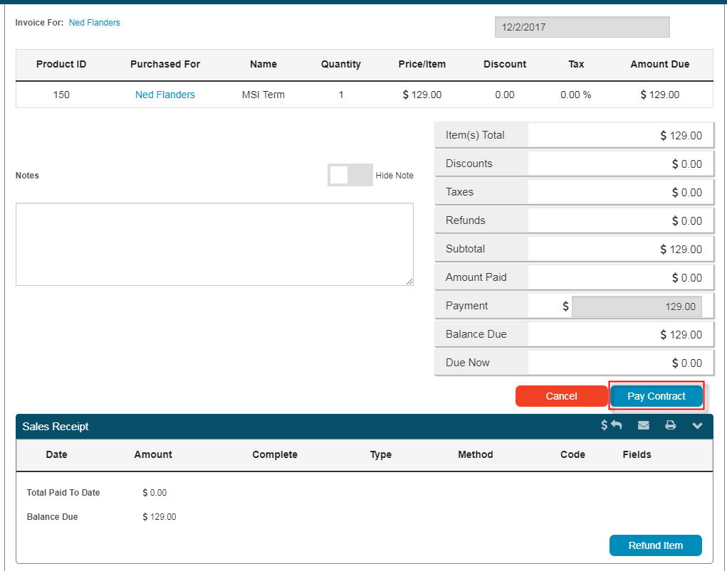Open Ned Flanders link beside Invoice For
The image size is (727, 571).
click(x=95, y=23)
